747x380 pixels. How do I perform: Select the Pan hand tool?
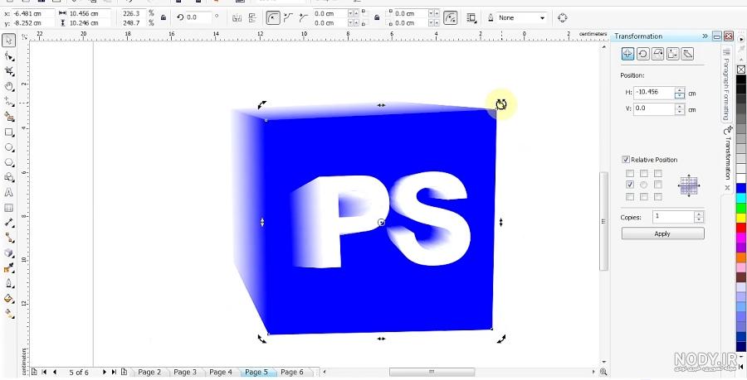8,86
